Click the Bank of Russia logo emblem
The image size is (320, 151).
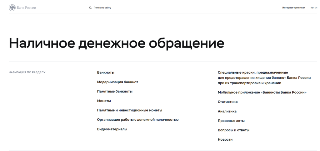tap(12, 8)
